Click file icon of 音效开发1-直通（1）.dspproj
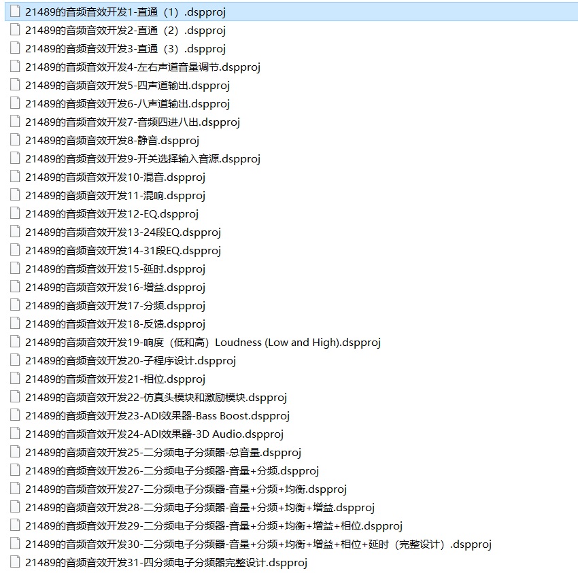 click(x=15, y=12)
